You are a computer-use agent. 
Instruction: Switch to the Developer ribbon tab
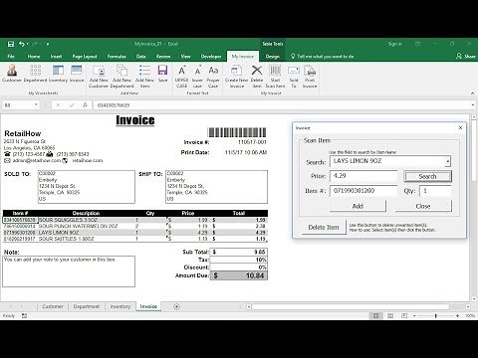coord(211,57)
